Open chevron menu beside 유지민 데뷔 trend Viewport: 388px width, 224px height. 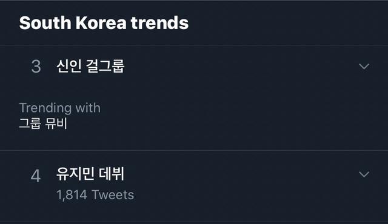[364, 174]
